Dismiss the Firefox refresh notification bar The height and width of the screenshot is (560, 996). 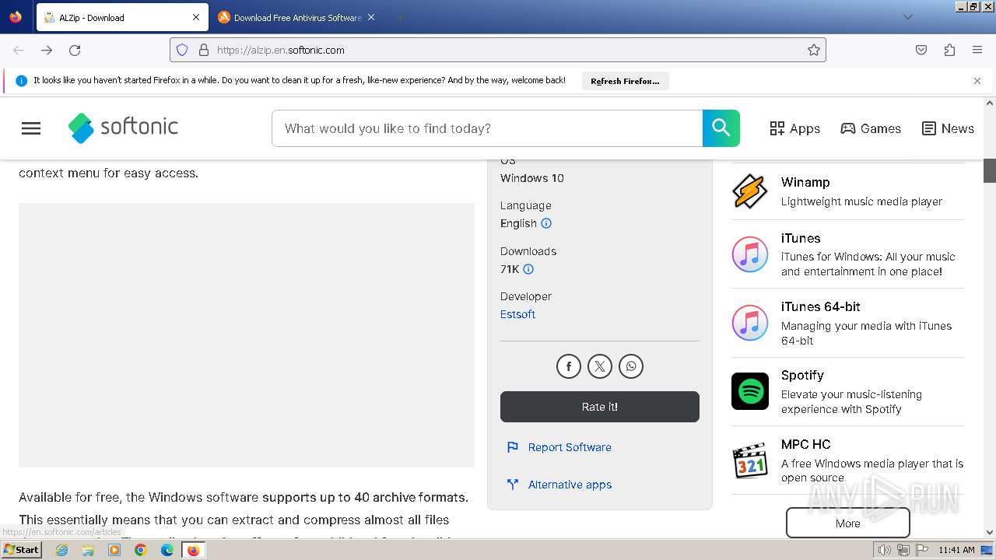tap(977, 81)
